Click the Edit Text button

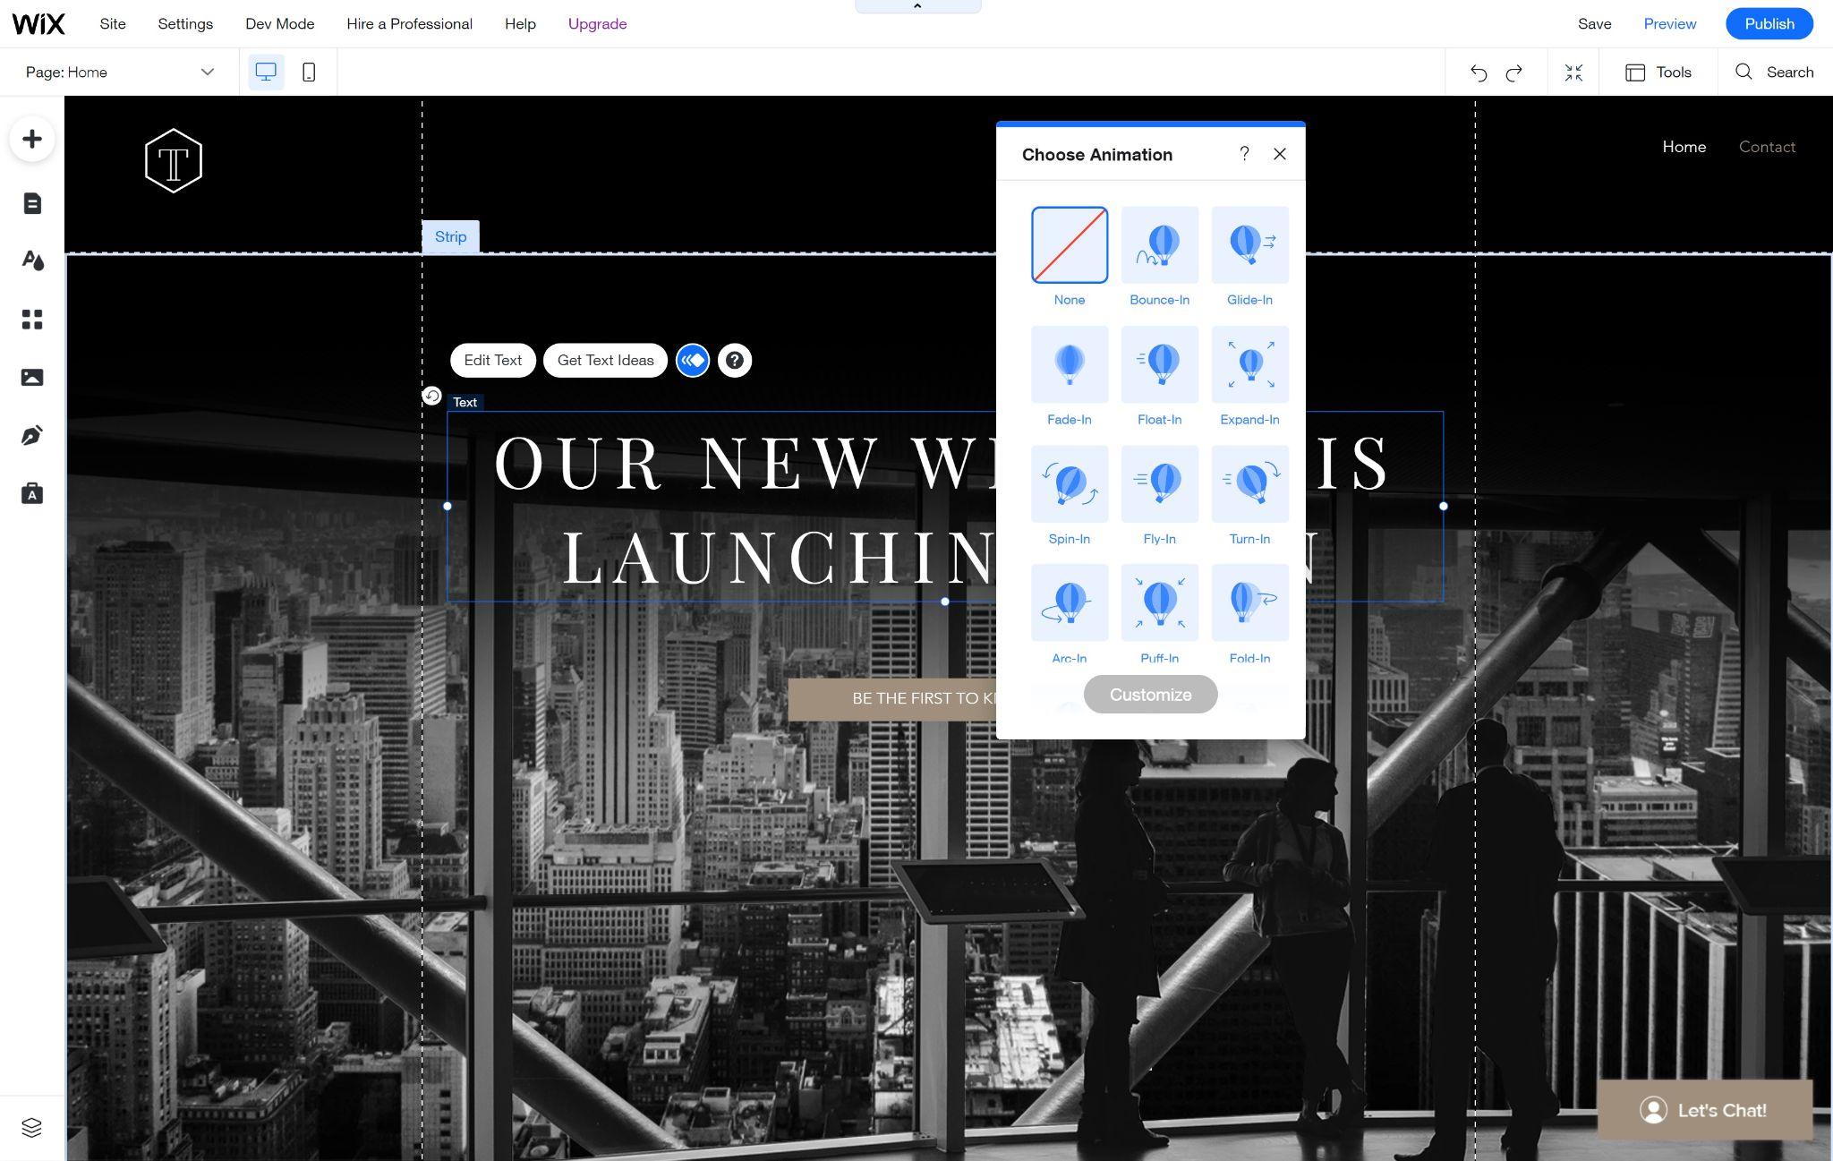(x=492, y=361)
